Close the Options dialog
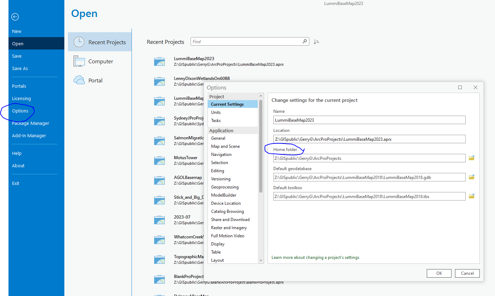 pos(476,87)
